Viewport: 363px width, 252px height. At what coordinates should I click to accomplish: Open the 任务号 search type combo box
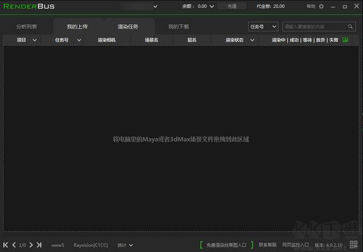tap(263, 27)
